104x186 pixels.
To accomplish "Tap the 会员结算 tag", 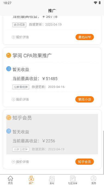I will [19, 25].
